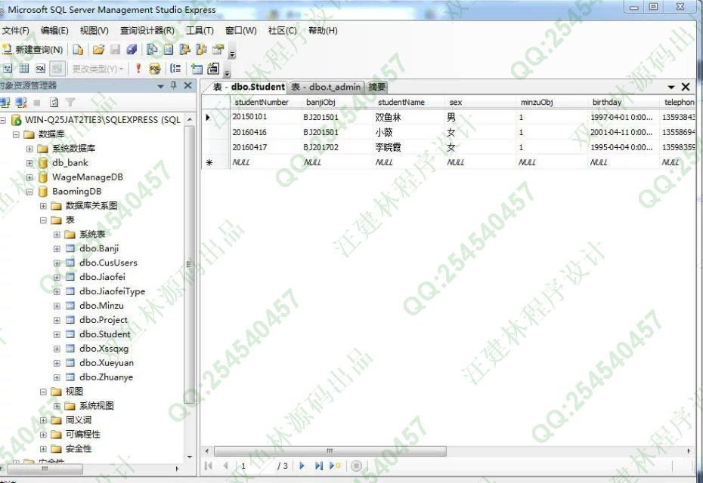This screenshot has width=703, height=483.
Task: Click the current row number input field
Action: 255,466
